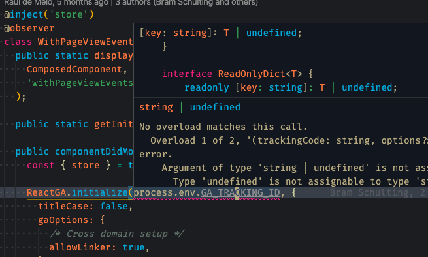Click GA_TRACKING_ID underlined property

[240, 192]
